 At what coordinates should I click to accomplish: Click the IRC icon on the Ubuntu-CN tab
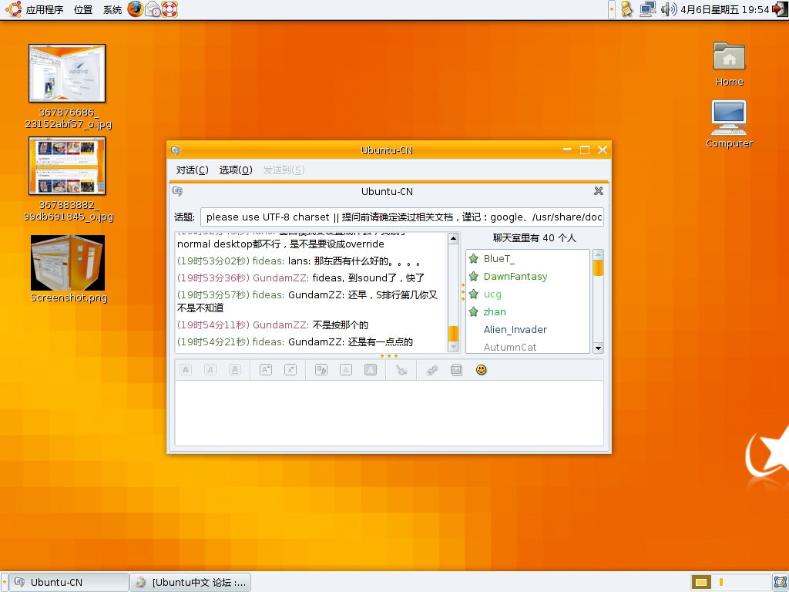tap(178, 191)
